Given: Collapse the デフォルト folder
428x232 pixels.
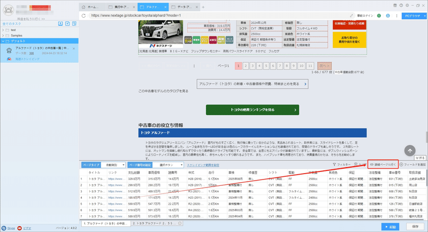Looking at the screenshot, I should 3,41.
